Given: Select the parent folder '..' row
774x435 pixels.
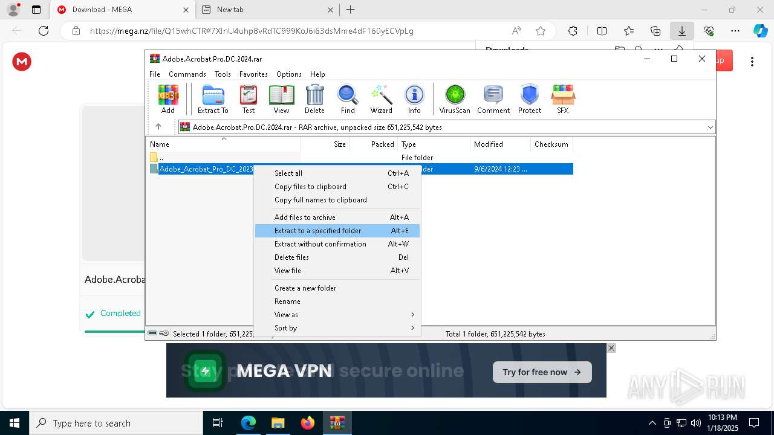Looking at the screenshot, I should coord(360,158).
